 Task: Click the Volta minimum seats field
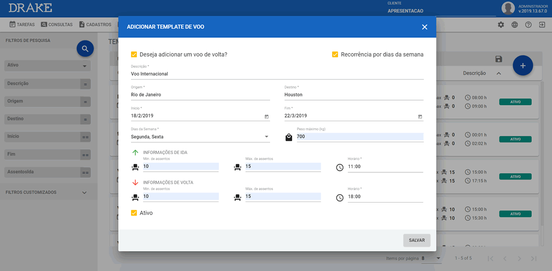click(x=181, y=197)
